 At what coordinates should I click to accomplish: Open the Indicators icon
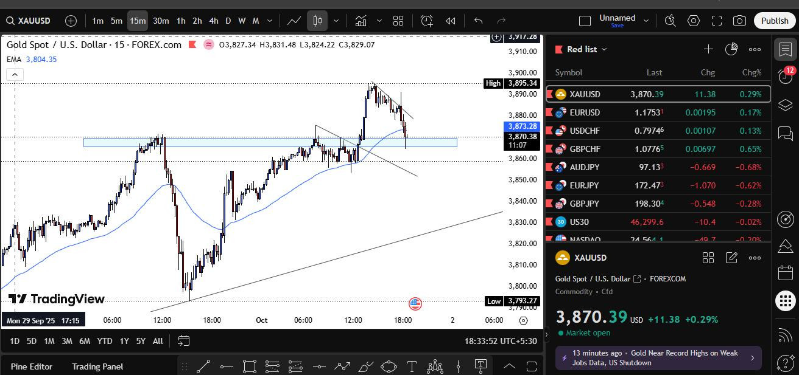[x=361, y=21]
